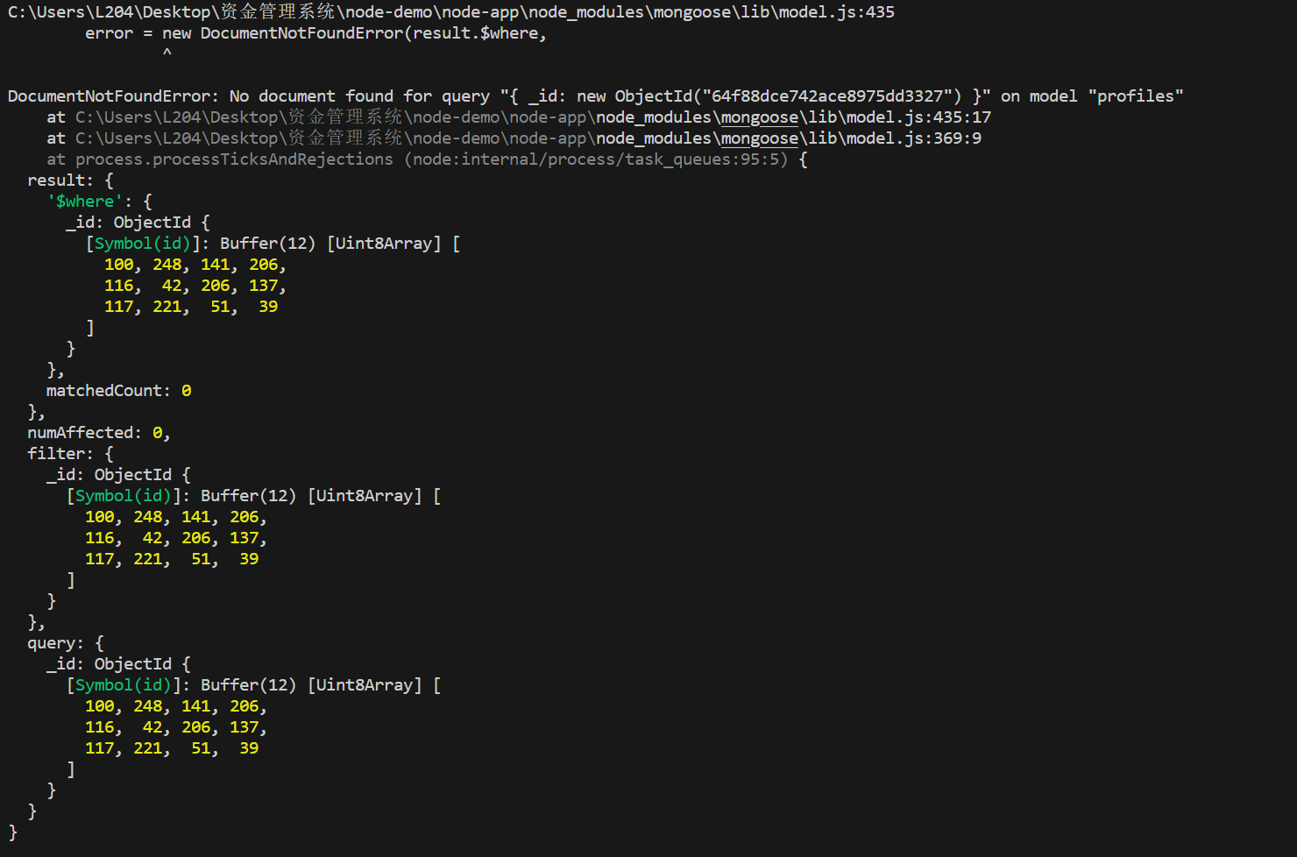The height and width of the screenshot is (857, 1297).
Task: Click process.processTicksAndRejections in the stack trace
Action: (x=234, y=159)
